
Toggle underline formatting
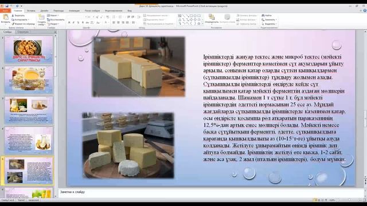(x=78, y=23)
